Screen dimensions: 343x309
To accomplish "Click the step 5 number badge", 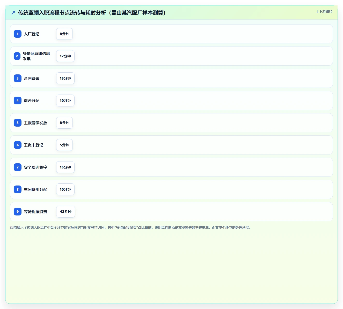I will (18, 123).
